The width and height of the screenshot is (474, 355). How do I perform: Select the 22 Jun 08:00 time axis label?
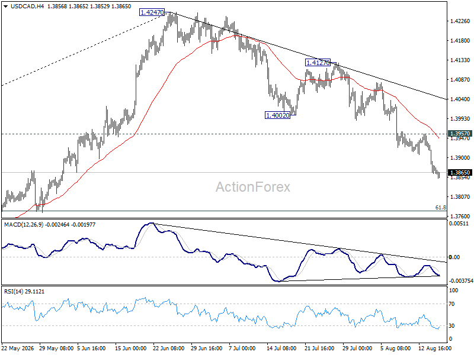coord(168,348)
